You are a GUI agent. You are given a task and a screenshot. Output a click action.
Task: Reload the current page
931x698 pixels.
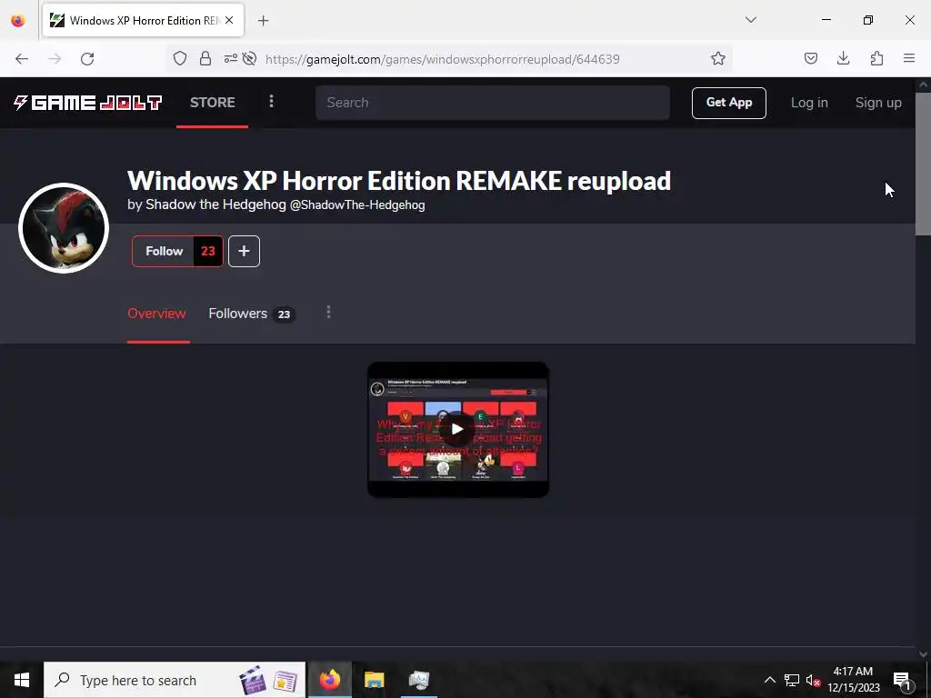[x=87, y=59]
